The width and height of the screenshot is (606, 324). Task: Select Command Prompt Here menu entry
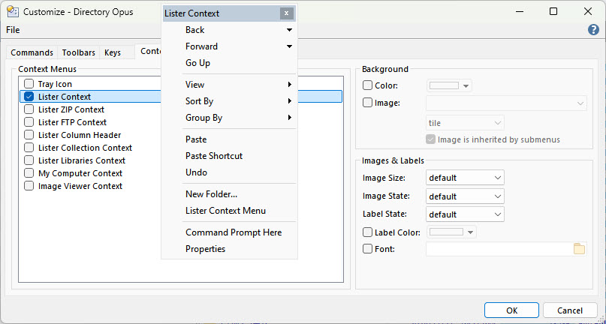point(234,232)
